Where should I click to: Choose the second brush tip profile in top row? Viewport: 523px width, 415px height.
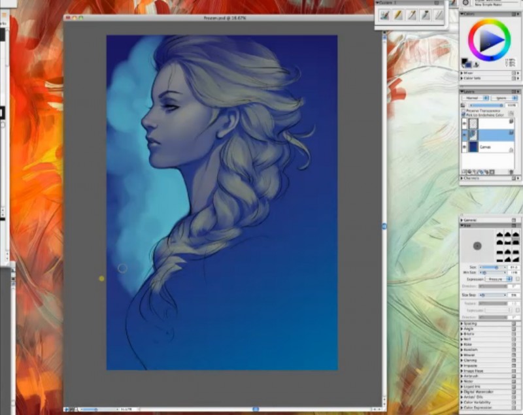point(508,235)
